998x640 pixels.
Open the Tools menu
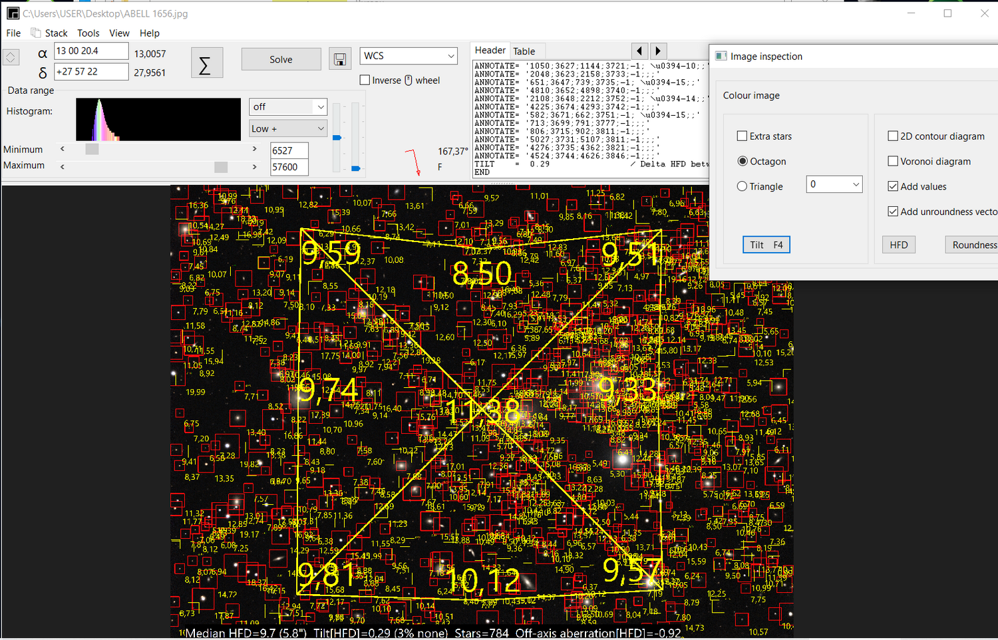[88, 33]
